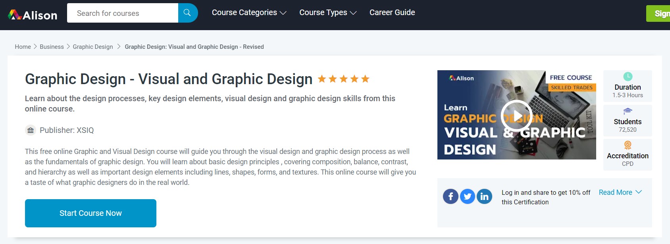Start the course with Start Course Now
This screenshot has height=244, width=670.
(90, 213)
